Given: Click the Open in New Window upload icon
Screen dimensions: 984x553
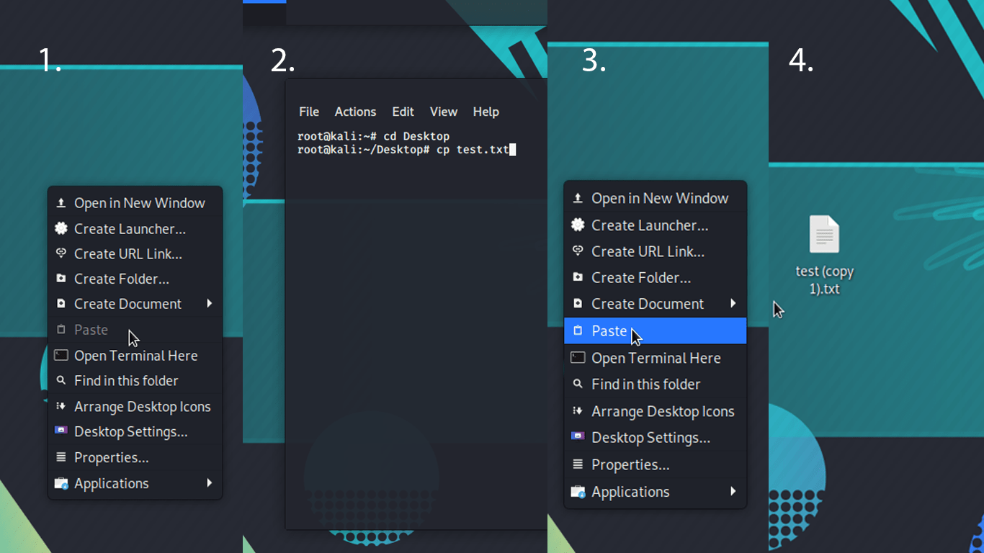Looking at the screenshot, I should [62, 202].
